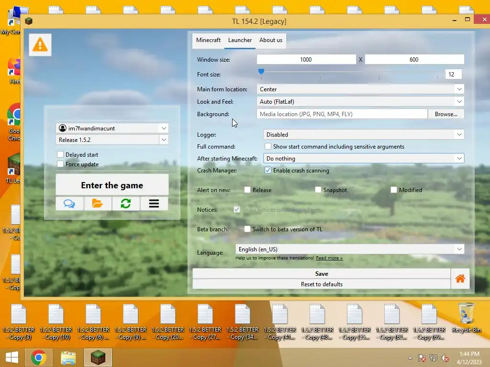The height and width of the screenshot is (367, 490).
Task: Check Show start command including sensitive arguments
Action: point(268,146)
